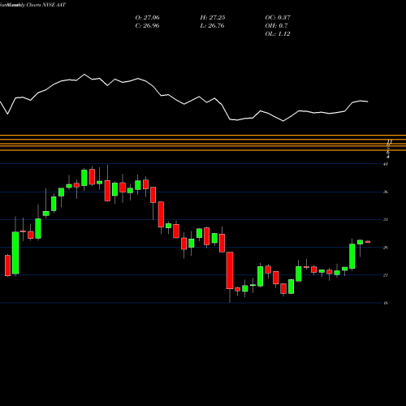The height and width of the screenshot is (406, 406).
Task: Click the OH: 0.7 readout
Action: (x=276, y=26)
